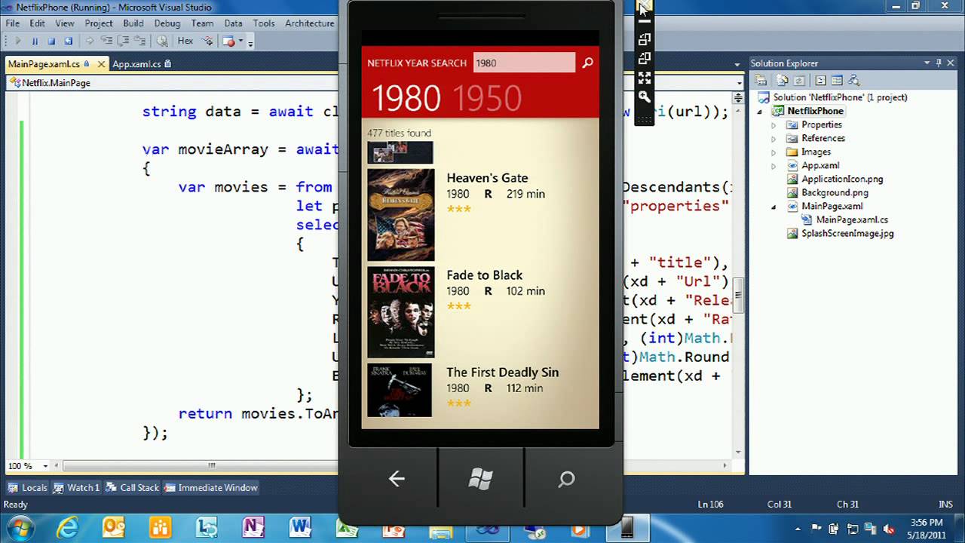Expand the App.xaml node
This screenshot has height=543, width=965.
coord(773,165)
